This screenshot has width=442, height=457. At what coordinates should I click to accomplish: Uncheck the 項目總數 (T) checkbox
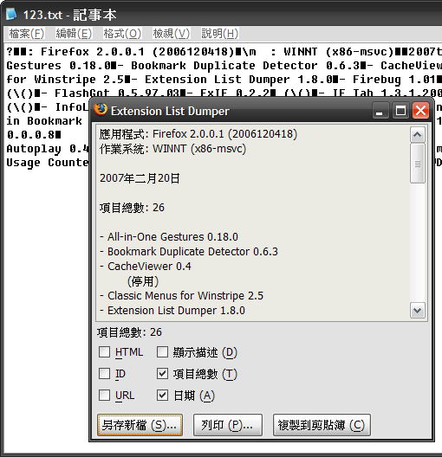(162, 373)
